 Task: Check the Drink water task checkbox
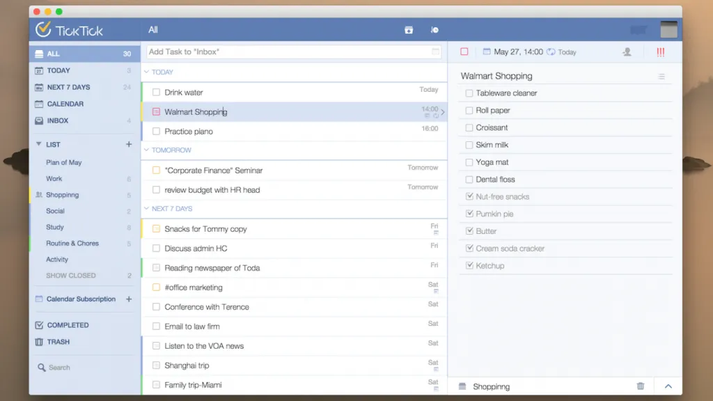156,93
